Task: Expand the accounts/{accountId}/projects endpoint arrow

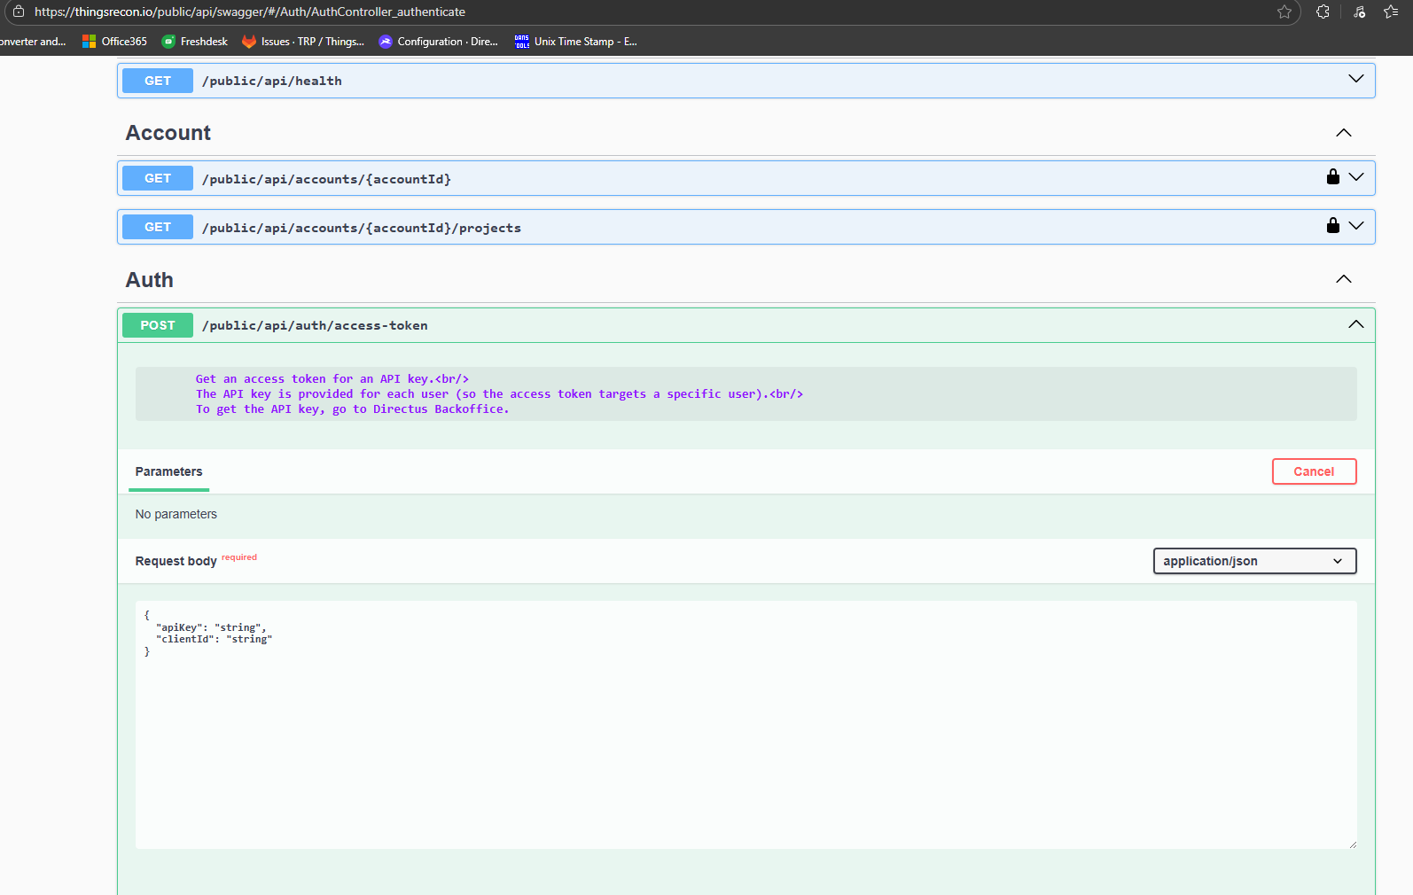Action: click(x=1355, y=226)
